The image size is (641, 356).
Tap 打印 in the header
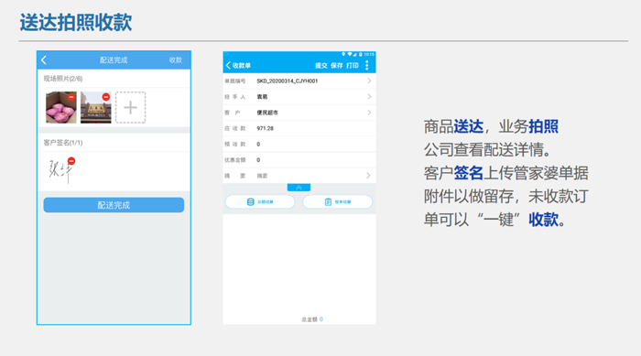click(352, 65)
